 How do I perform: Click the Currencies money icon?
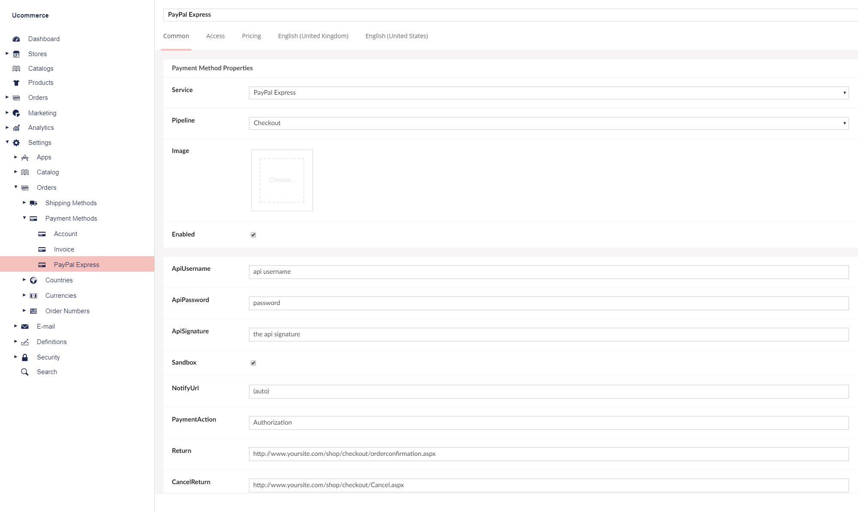point(33,296)
